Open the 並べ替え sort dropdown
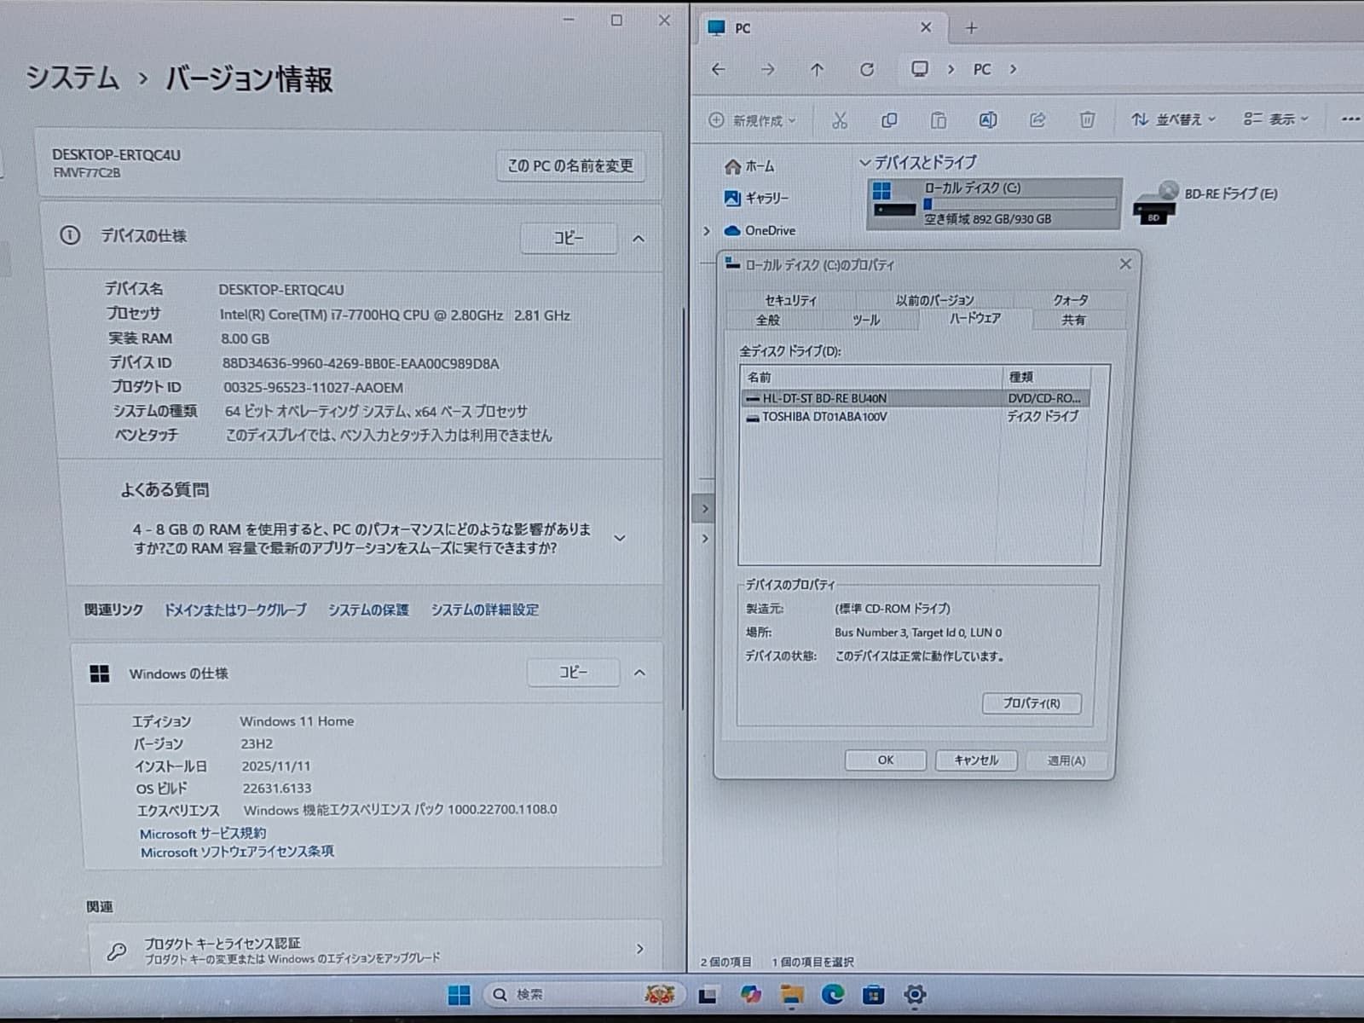 [1173, 120]
